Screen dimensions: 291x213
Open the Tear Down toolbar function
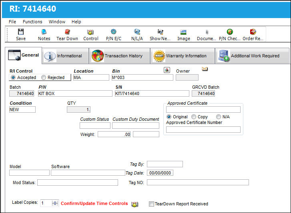tap(67, 34)
